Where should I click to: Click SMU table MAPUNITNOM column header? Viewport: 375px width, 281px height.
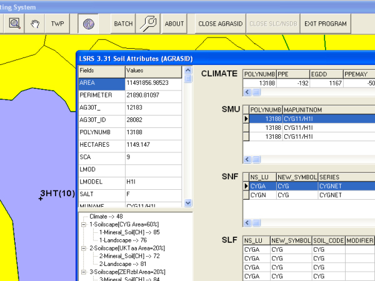329,110
